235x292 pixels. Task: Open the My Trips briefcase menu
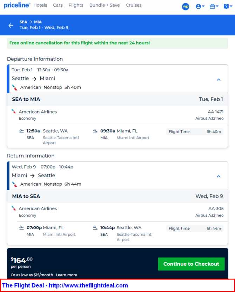[214, 7]
